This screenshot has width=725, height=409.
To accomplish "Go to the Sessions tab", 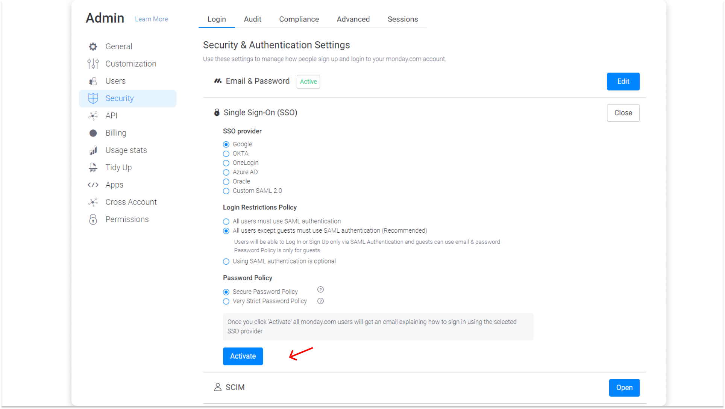I will 403,19.
